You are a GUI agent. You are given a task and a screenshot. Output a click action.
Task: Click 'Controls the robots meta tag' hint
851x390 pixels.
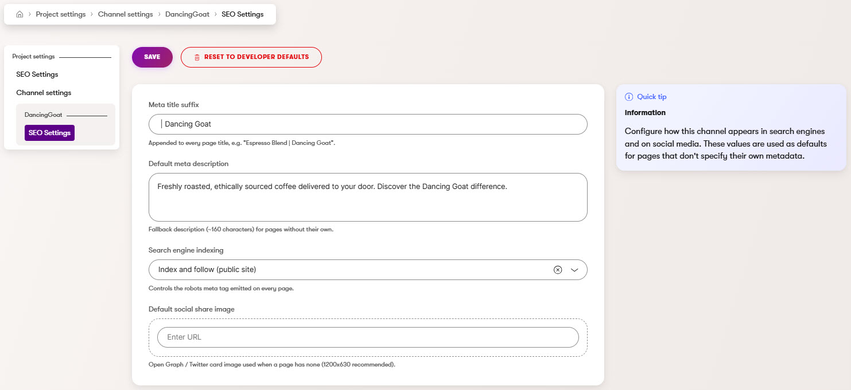click(221, 289)
